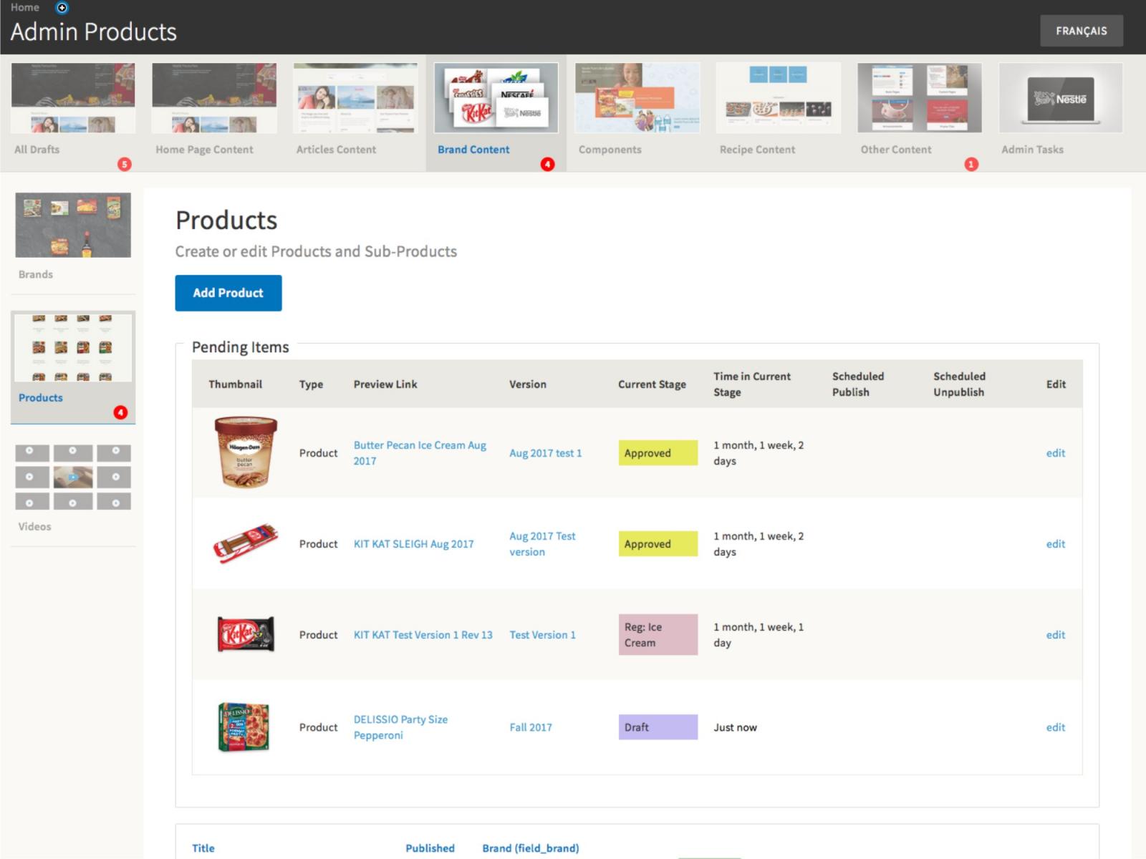Open the Admin Tasks section
The width and height of the screenshot is (1146, 859).
click(x=1032, y=150)
